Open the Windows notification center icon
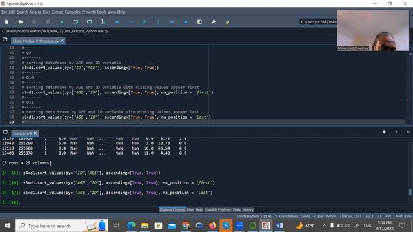 tap(402, 226)
